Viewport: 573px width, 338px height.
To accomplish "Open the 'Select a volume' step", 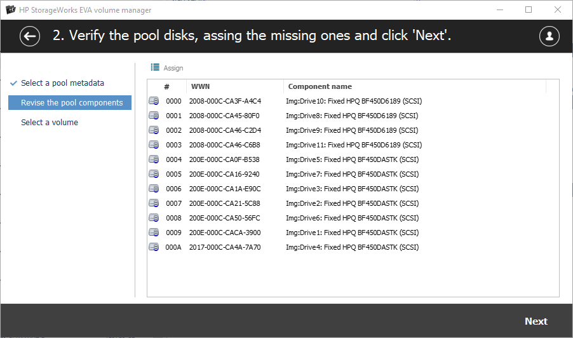I will click(x=50, y=123).
